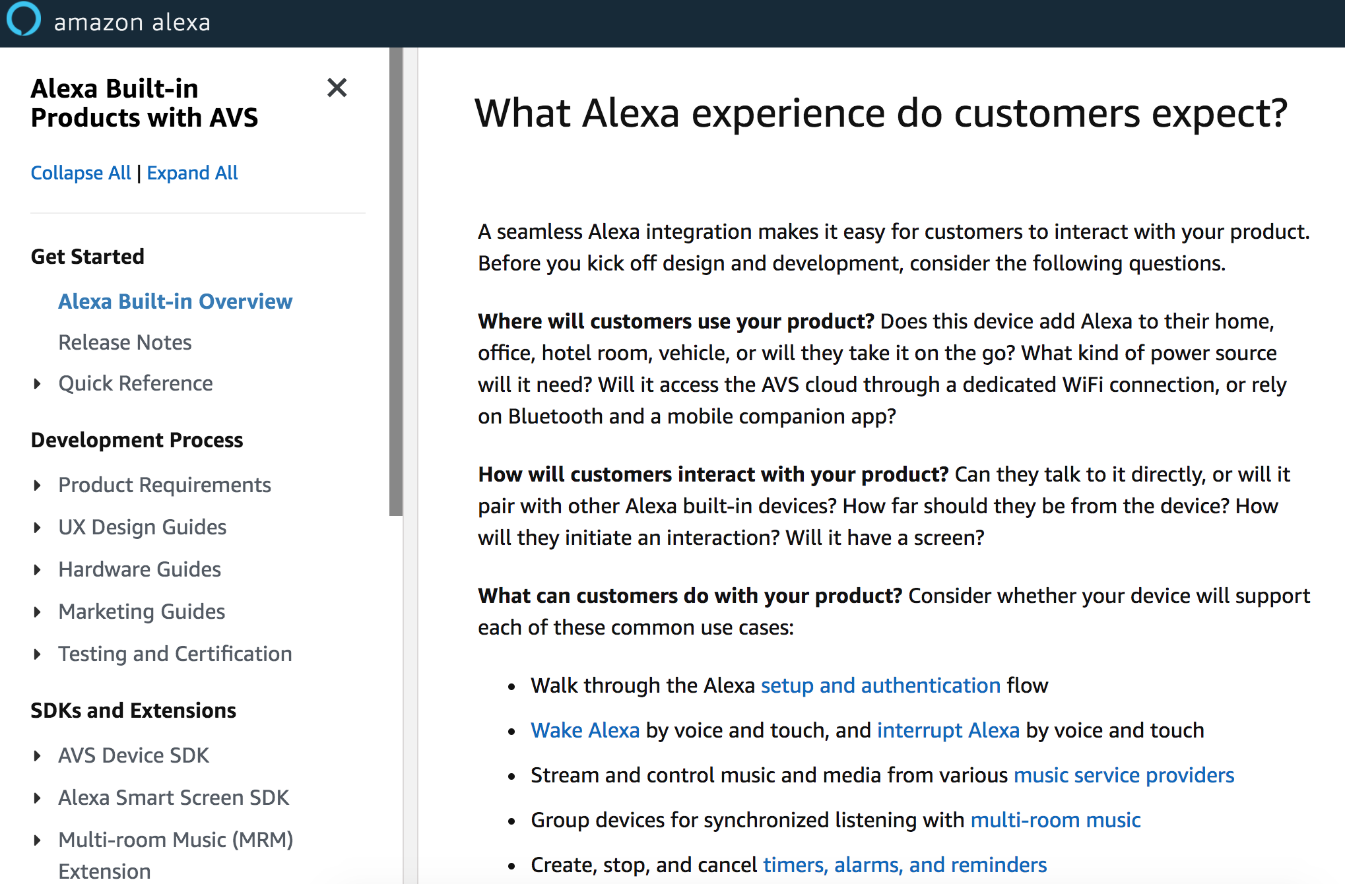Expand the Marketing Guides arrow
Screen dimensions: 1345x884
point(38,612)
